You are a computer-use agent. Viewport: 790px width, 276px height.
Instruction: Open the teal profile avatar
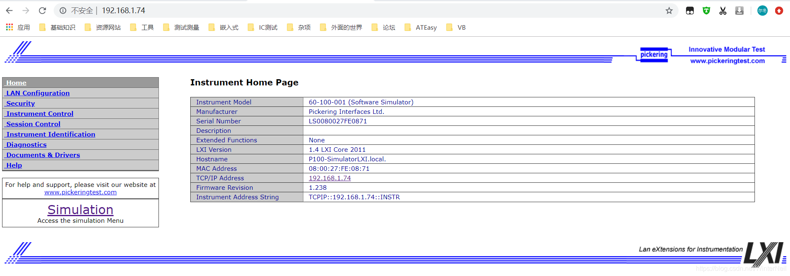(762, 11)
